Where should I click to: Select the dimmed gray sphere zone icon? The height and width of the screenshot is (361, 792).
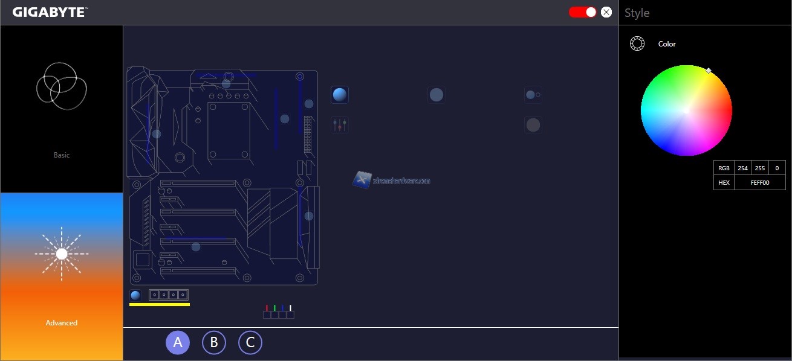(x=533, y=124)
